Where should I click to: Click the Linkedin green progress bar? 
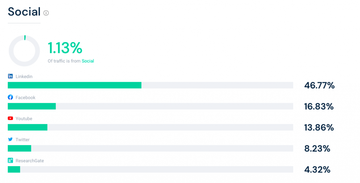coord(75,85)
